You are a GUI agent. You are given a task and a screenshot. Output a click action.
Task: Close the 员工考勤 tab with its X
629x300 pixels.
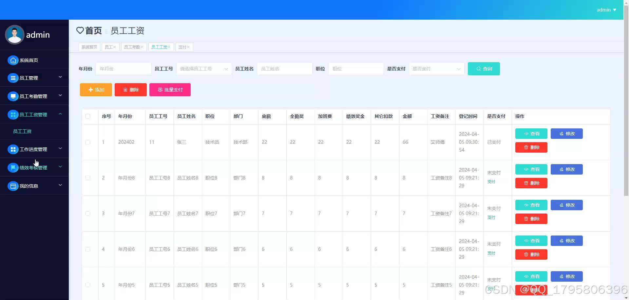point(142,47)
